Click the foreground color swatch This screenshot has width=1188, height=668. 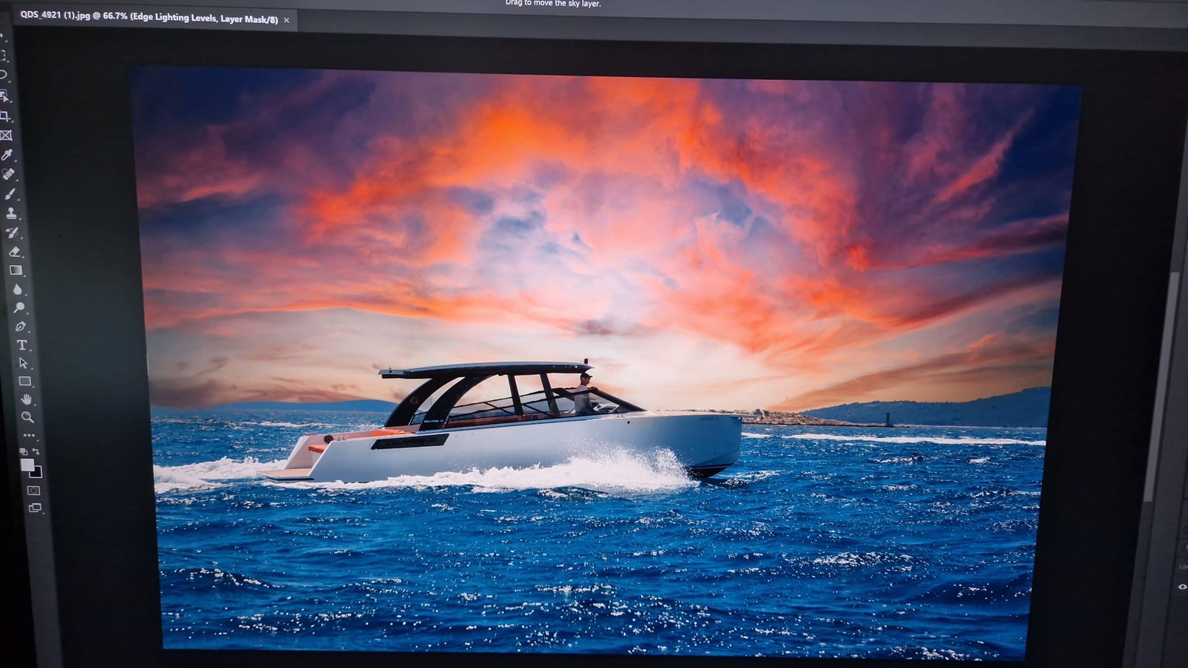point(27,465)
